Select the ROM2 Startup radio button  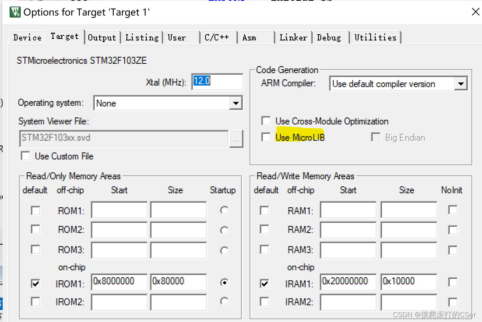[224, 230]
